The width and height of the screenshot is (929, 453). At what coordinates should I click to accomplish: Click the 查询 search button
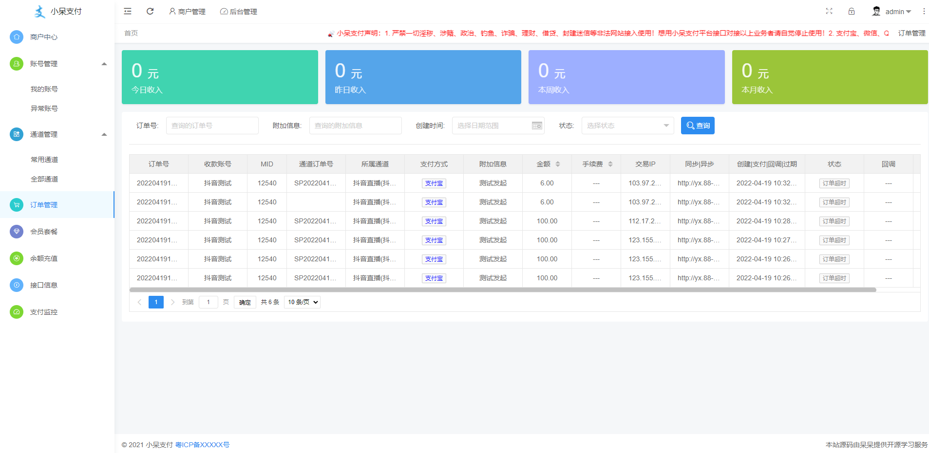click(x=698, y=126)
